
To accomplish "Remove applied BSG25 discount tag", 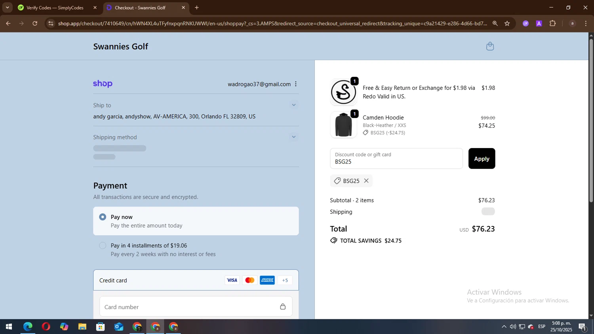I will click(366, 181).
